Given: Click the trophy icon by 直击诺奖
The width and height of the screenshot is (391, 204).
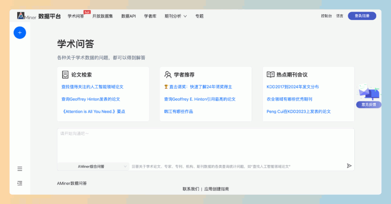Looking at the screenshot, I should pos(166,87).
